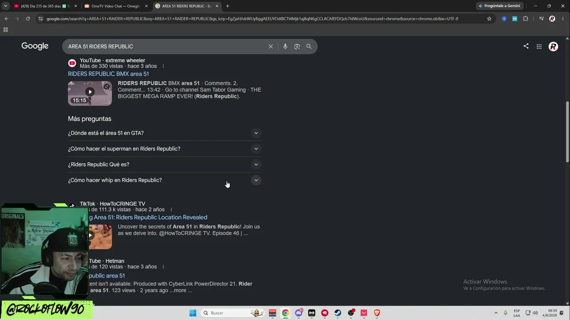Open more options for the Hetman result
Image resolution: width=570 pixels, height=320 pixels.
163,267
